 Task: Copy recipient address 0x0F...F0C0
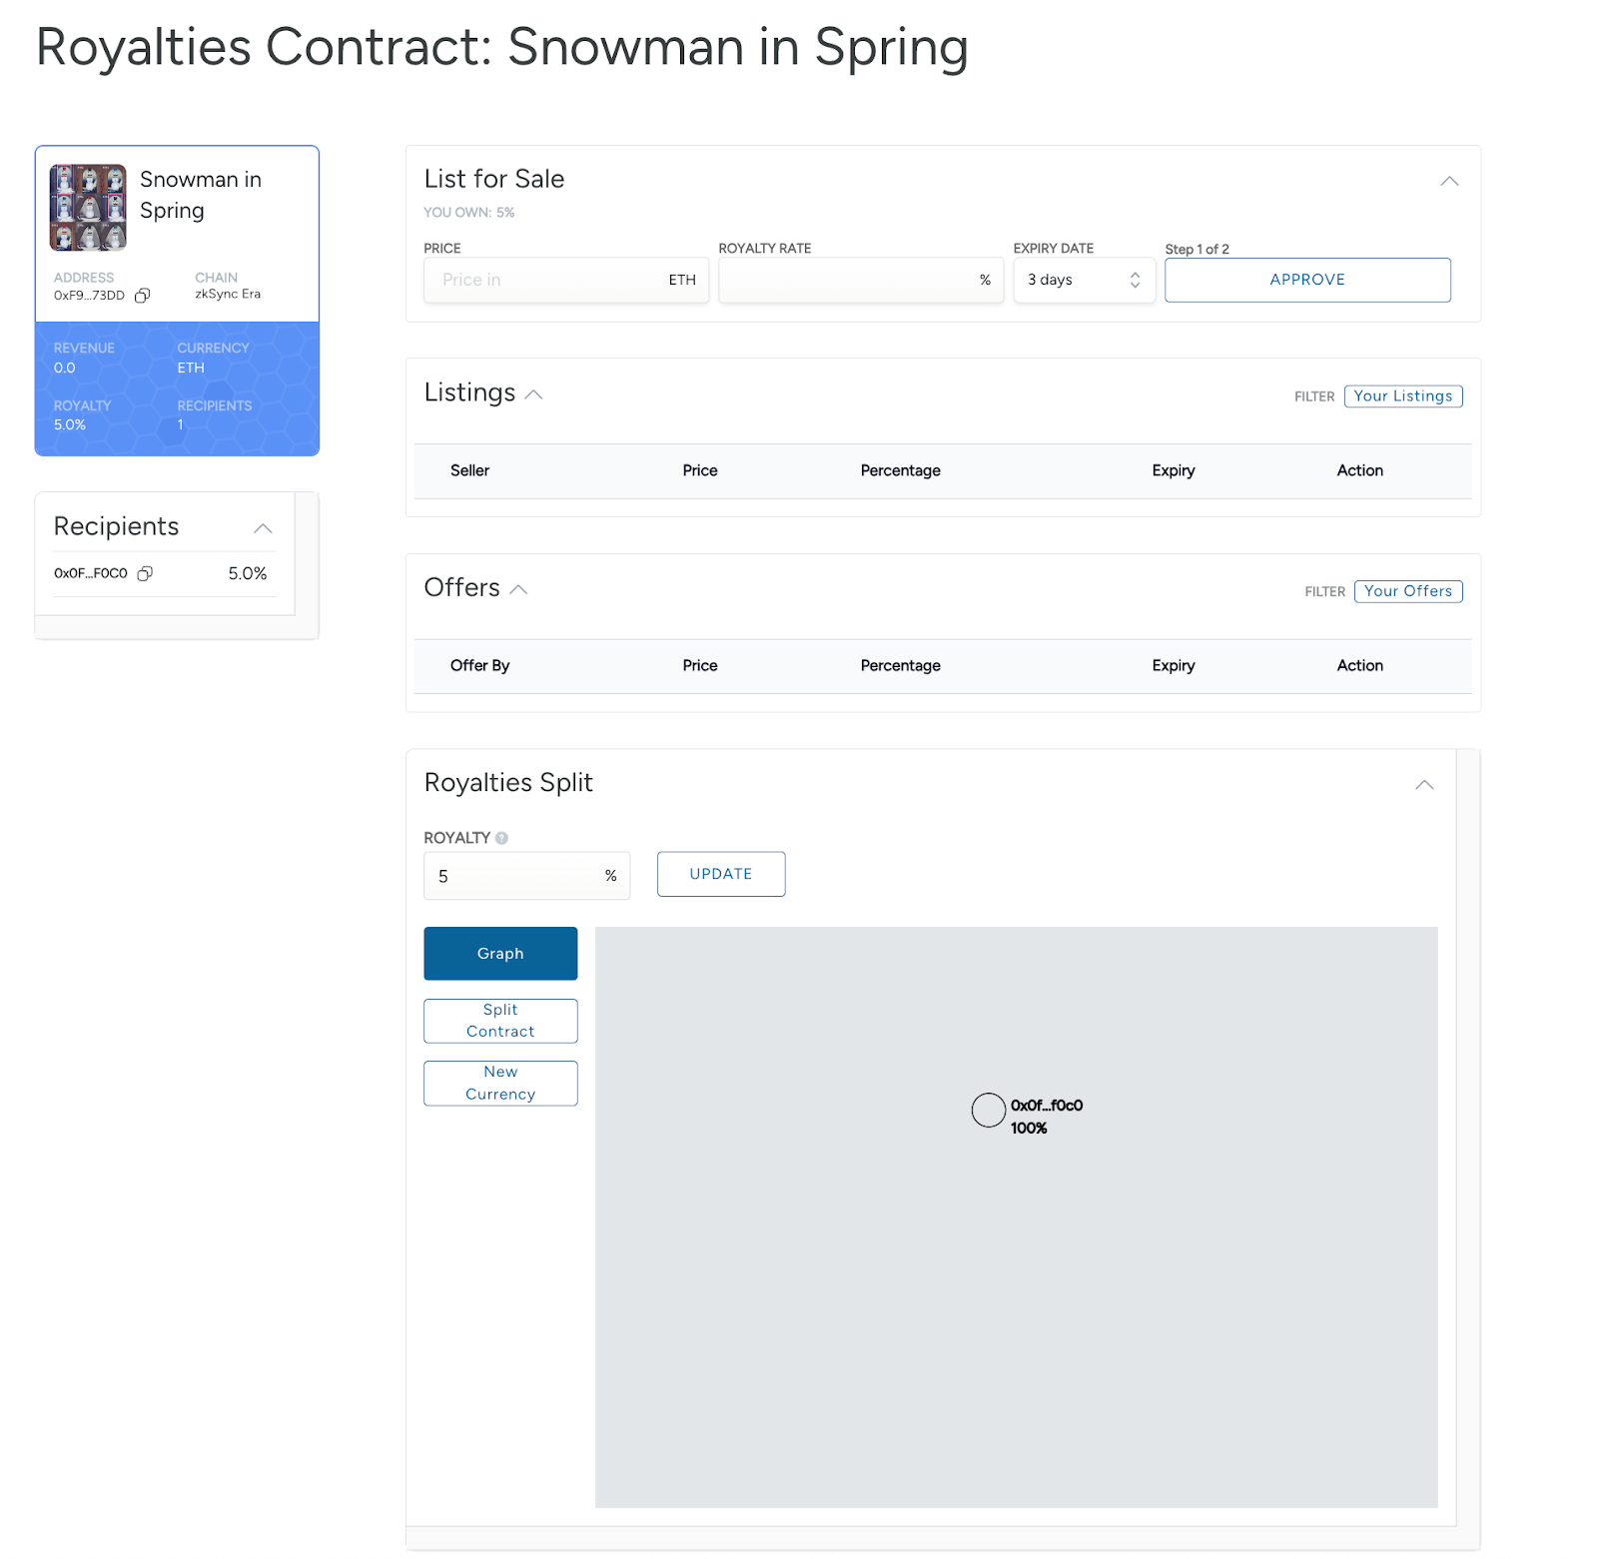[x=145, y=573]
